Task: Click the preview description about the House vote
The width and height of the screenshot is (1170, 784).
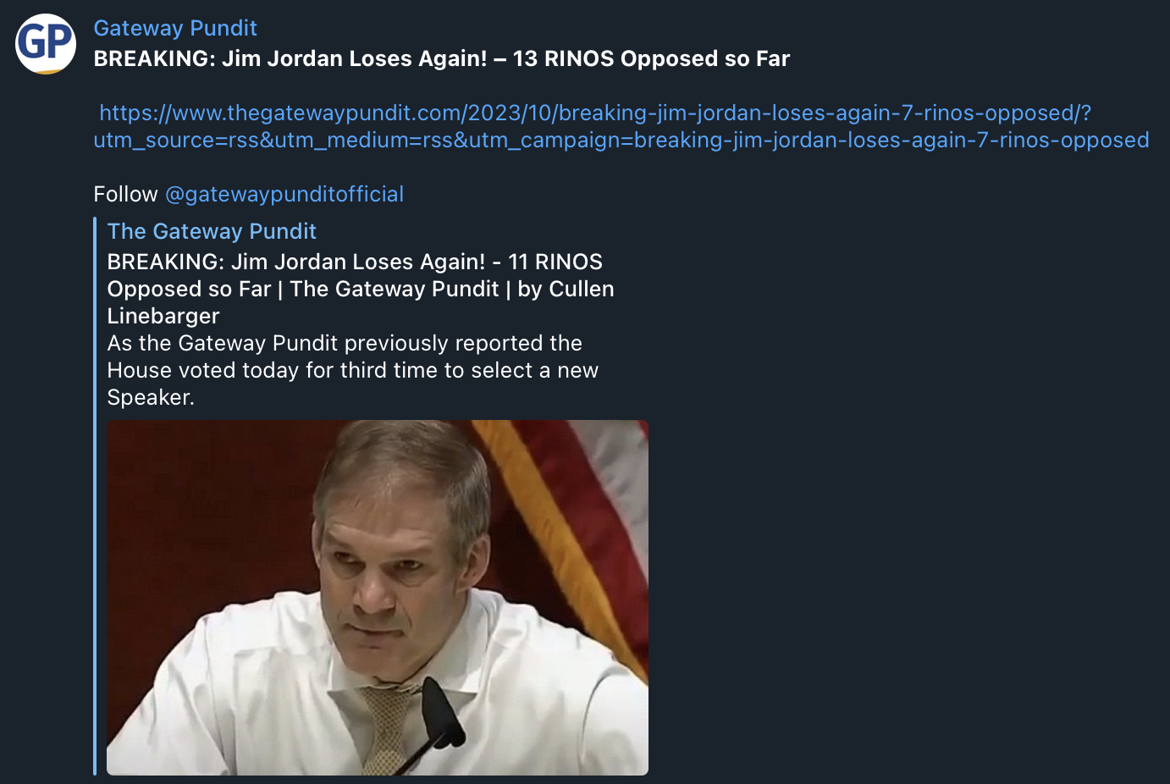Action: pos(353,370)
